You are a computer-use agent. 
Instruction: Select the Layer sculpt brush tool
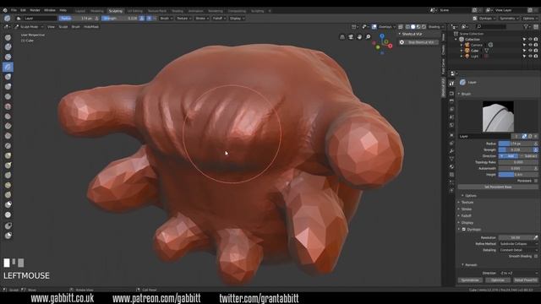(8, 67)
